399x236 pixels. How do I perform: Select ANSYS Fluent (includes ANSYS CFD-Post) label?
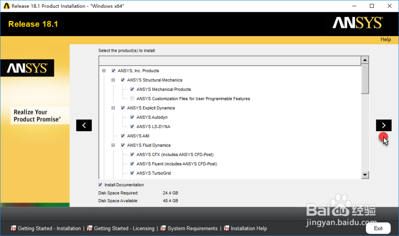pos(177,164)
